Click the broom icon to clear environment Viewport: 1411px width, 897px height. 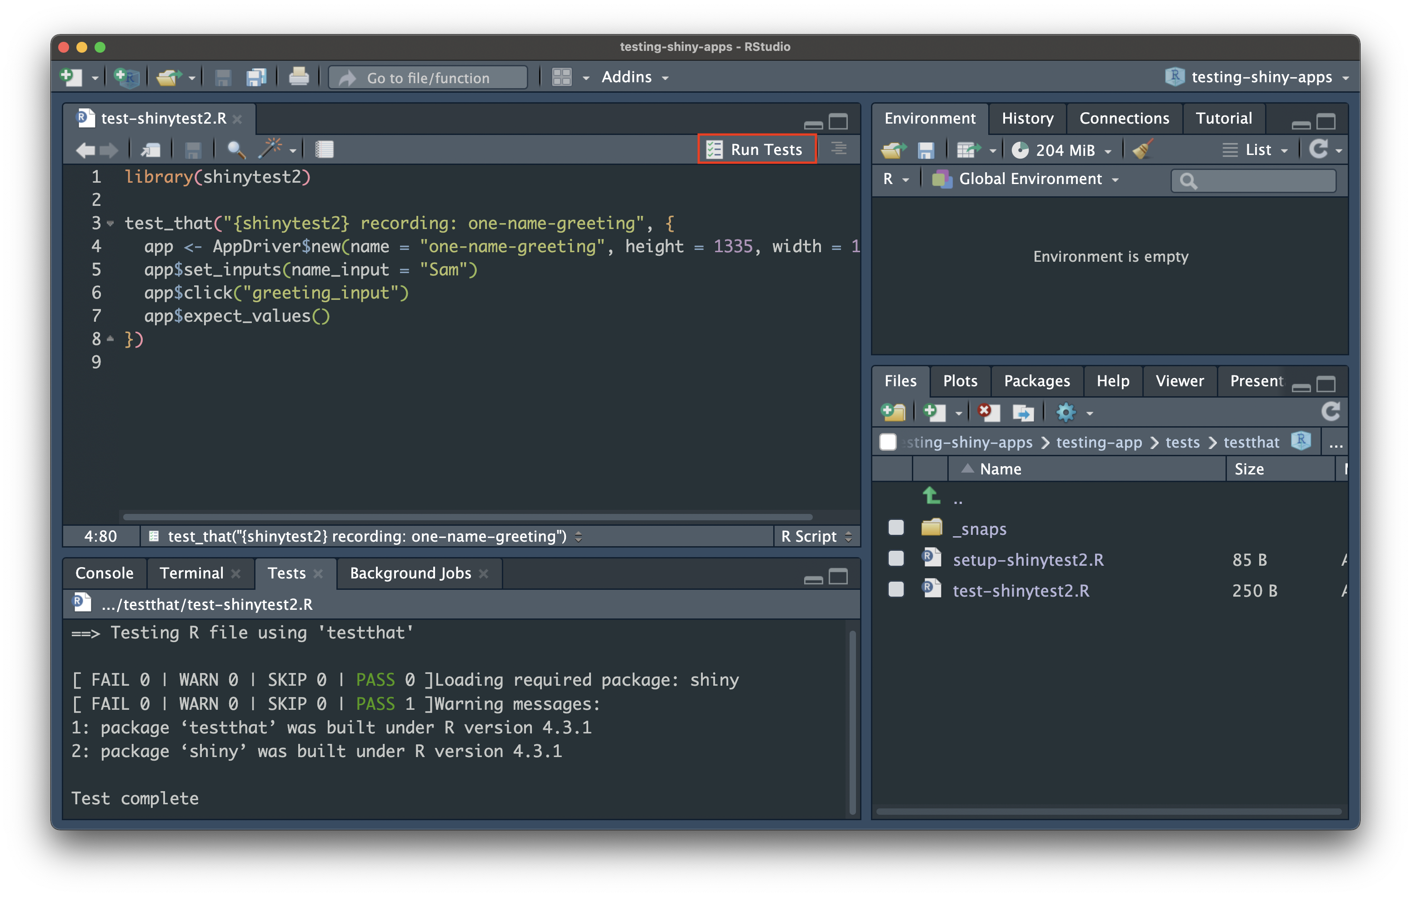(x=1142, y=149)
